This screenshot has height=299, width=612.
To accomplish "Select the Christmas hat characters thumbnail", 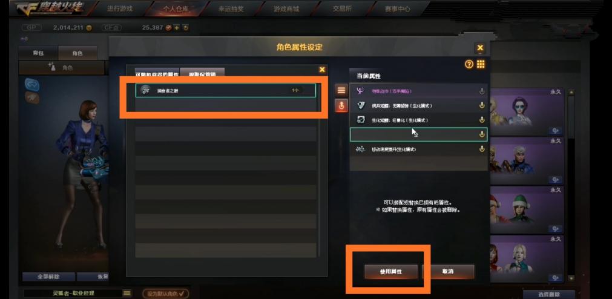I will pyautogui.click(x=526, y=209).
